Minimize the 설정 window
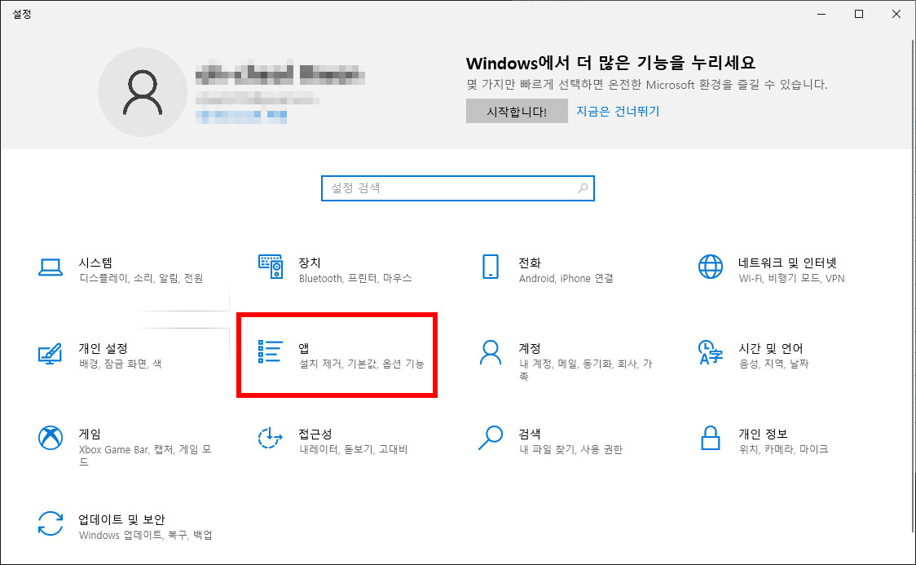The height and width of the screenshot is (565, 916). point(821,14)
